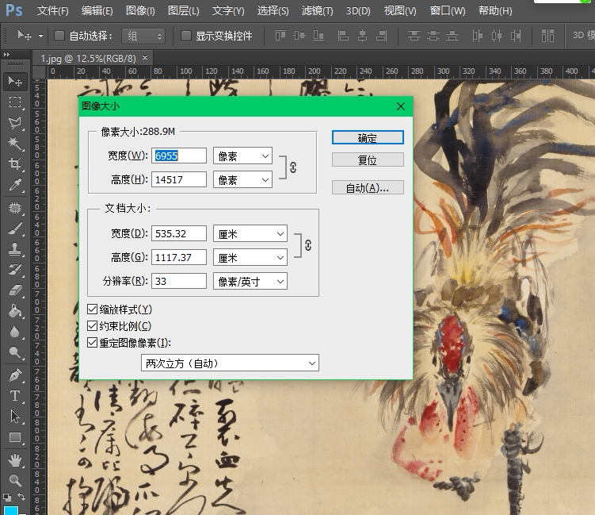This screenshot has width=595, height=515.
Task: Select the Eyedropper tool
Action: pos(15,185)
